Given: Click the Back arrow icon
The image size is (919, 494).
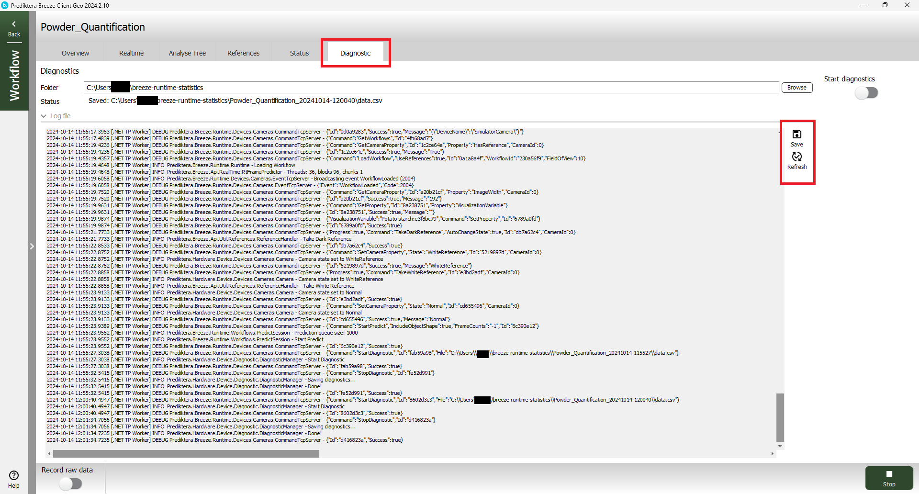Looking at the screenshot, I should click(14, 24).
